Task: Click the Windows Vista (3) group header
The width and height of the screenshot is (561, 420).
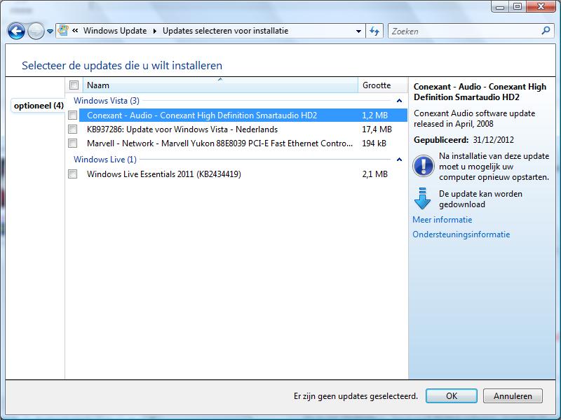Action: [x=107, y=101]
